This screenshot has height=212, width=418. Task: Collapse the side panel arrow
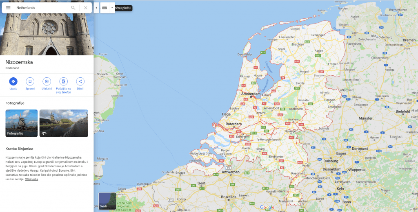point(96,8)
